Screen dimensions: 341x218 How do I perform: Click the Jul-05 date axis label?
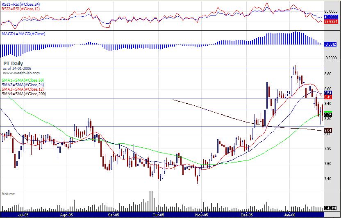(24, 215)
